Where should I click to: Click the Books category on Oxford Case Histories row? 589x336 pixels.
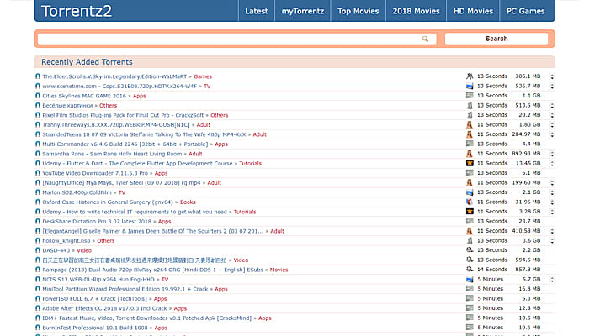click(188, 202)
